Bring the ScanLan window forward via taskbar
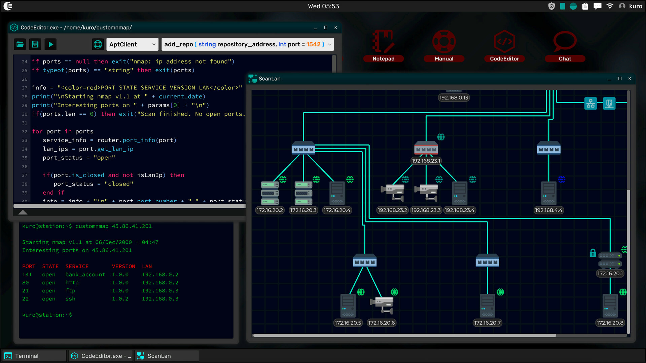 (166, 356)
